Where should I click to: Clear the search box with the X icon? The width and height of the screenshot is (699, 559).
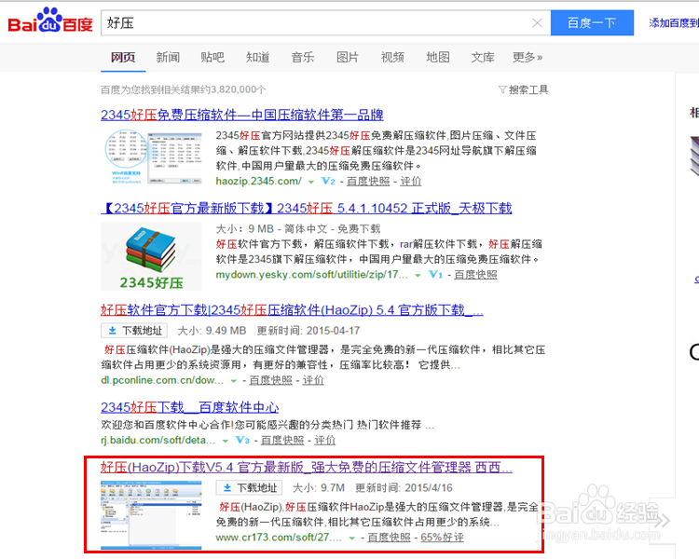click(x=537, y=22)
